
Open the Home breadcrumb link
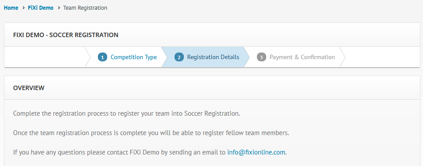(x=11, y=8)
